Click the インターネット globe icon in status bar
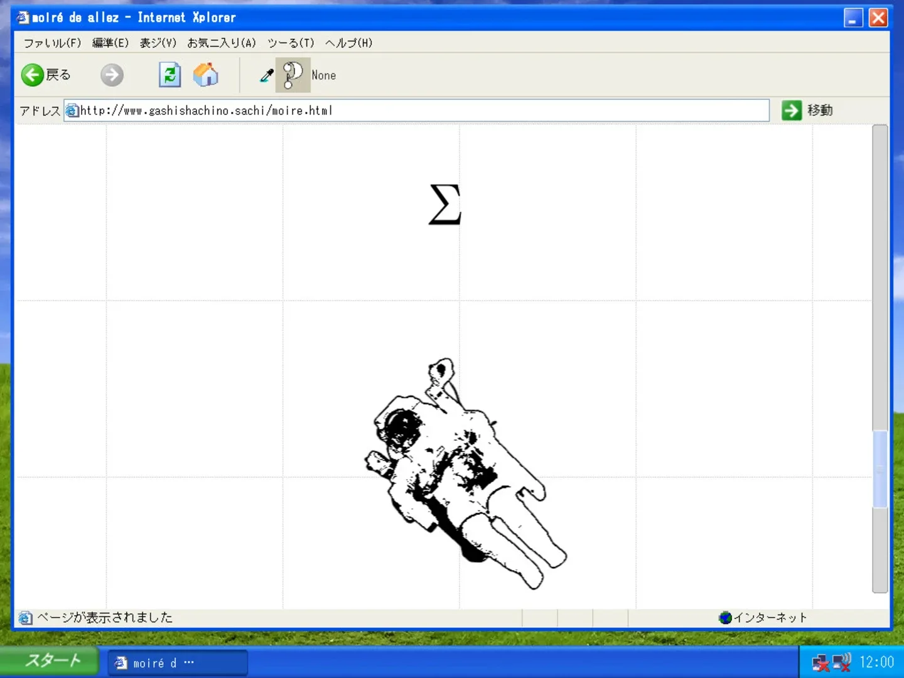 tap(726, 618)
